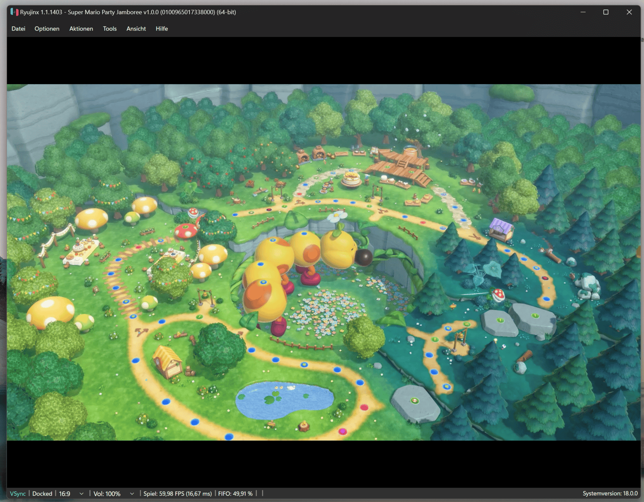Click the Spiel FPS readout
The width and height of the screenshot is (644, 502).
178,494
